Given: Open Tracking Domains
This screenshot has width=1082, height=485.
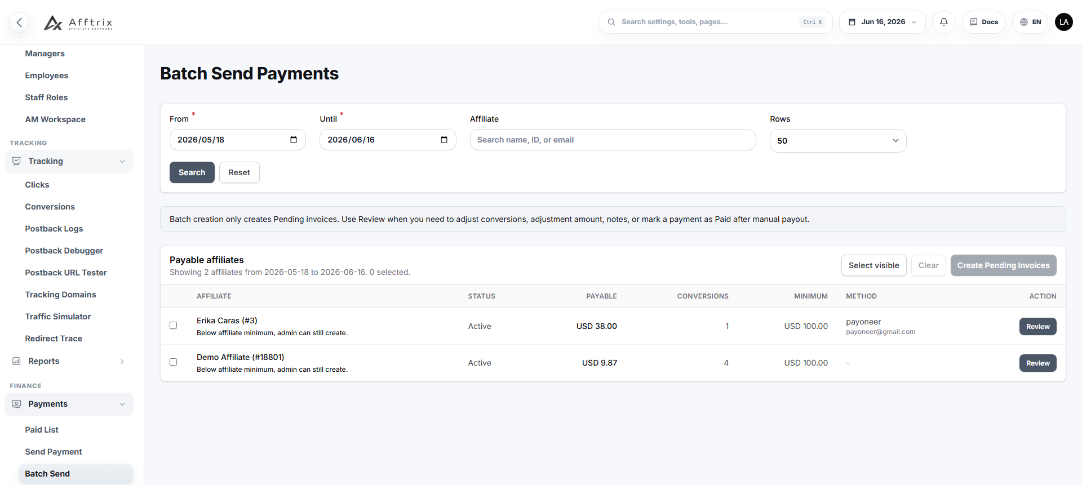Looking at the screenshot, I should pos(60,295).
